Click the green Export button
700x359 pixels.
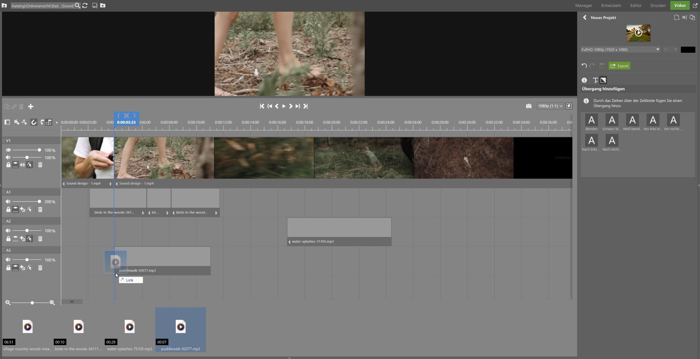[x=619, y=66]
